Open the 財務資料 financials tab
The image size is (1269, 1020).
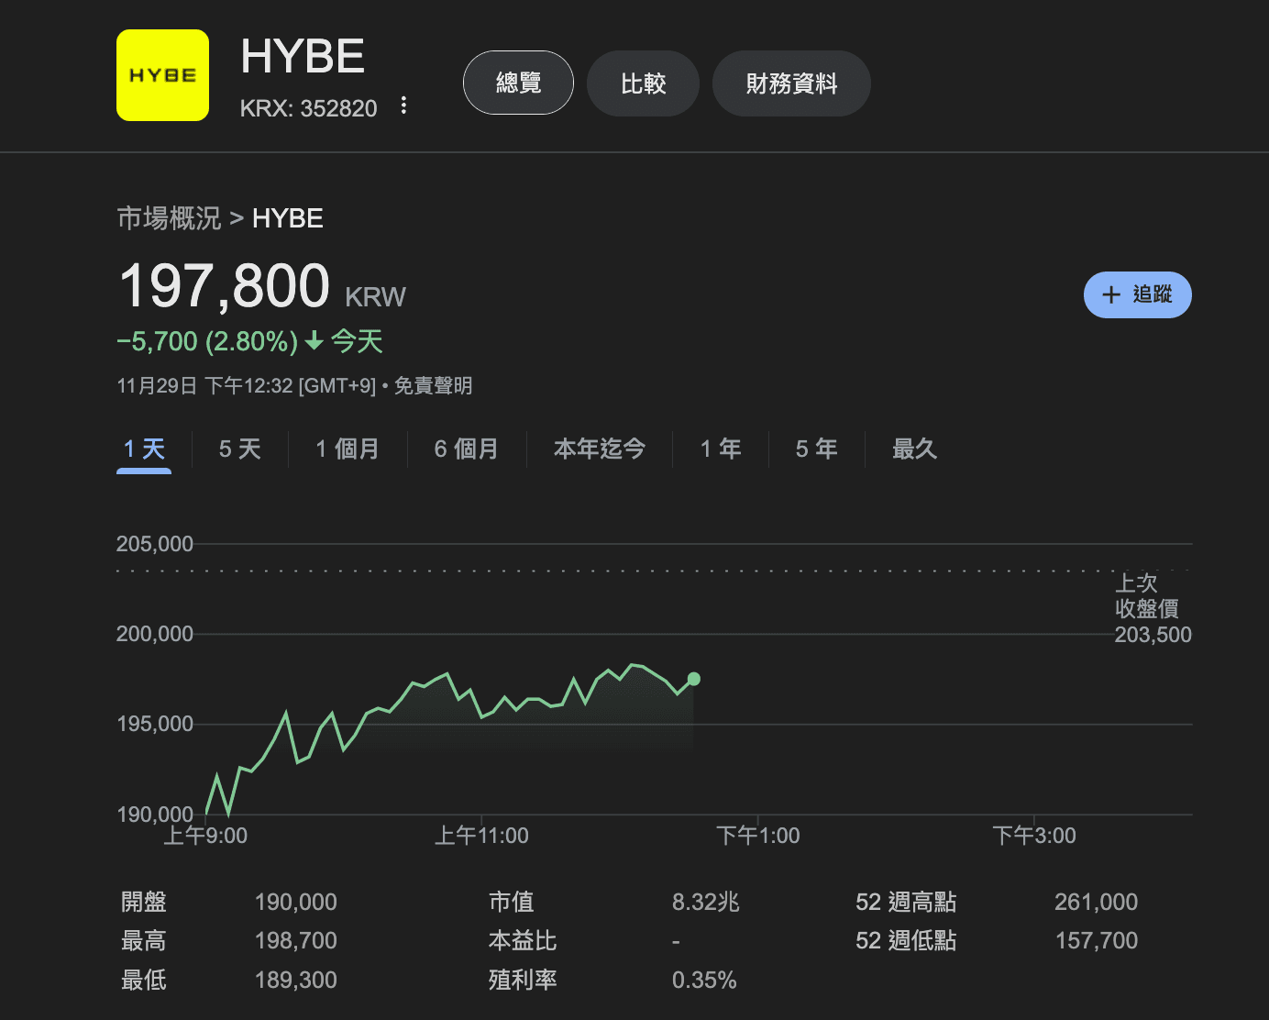(791, 83)
